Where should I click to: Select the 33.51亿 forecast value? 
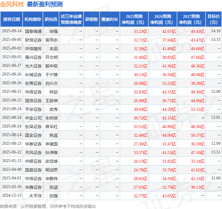(x=140, y=127)
